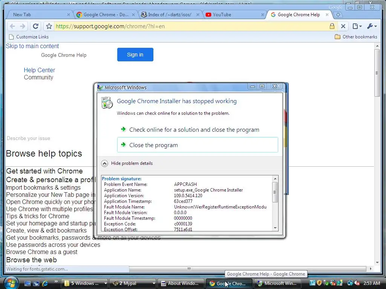Open Import bookmarks & settings article
The image size is (386, 289).
[x=43, y=187]
